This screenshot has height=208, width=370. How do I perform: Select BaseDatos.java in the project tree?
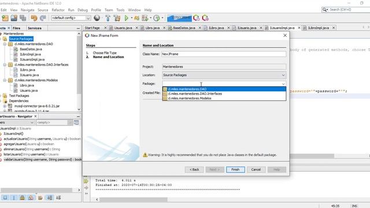(x=31, y=49)
